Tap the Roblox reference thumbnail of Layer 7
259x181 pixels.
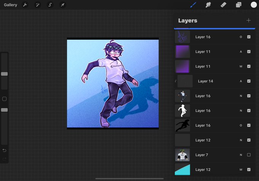[x=182, y=155]
